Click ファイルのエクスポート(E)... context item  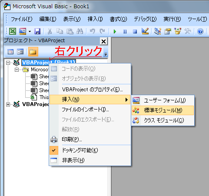point(90,120)
